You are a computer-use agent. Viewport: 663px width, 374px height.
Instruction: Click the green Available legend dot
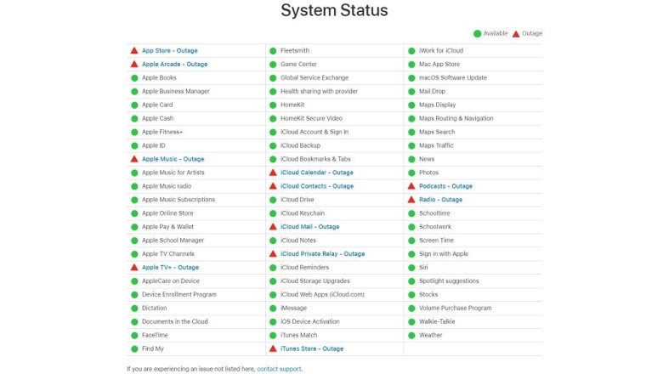(x=478, y=34)
